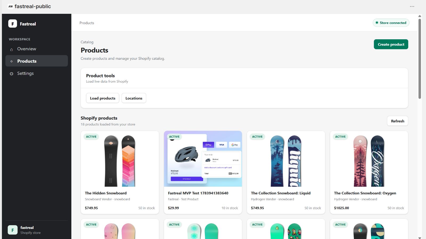The width and height of the screenshot is (426, 239).
Task: Open The Hidden Snowboard product image
Action: 120,159
